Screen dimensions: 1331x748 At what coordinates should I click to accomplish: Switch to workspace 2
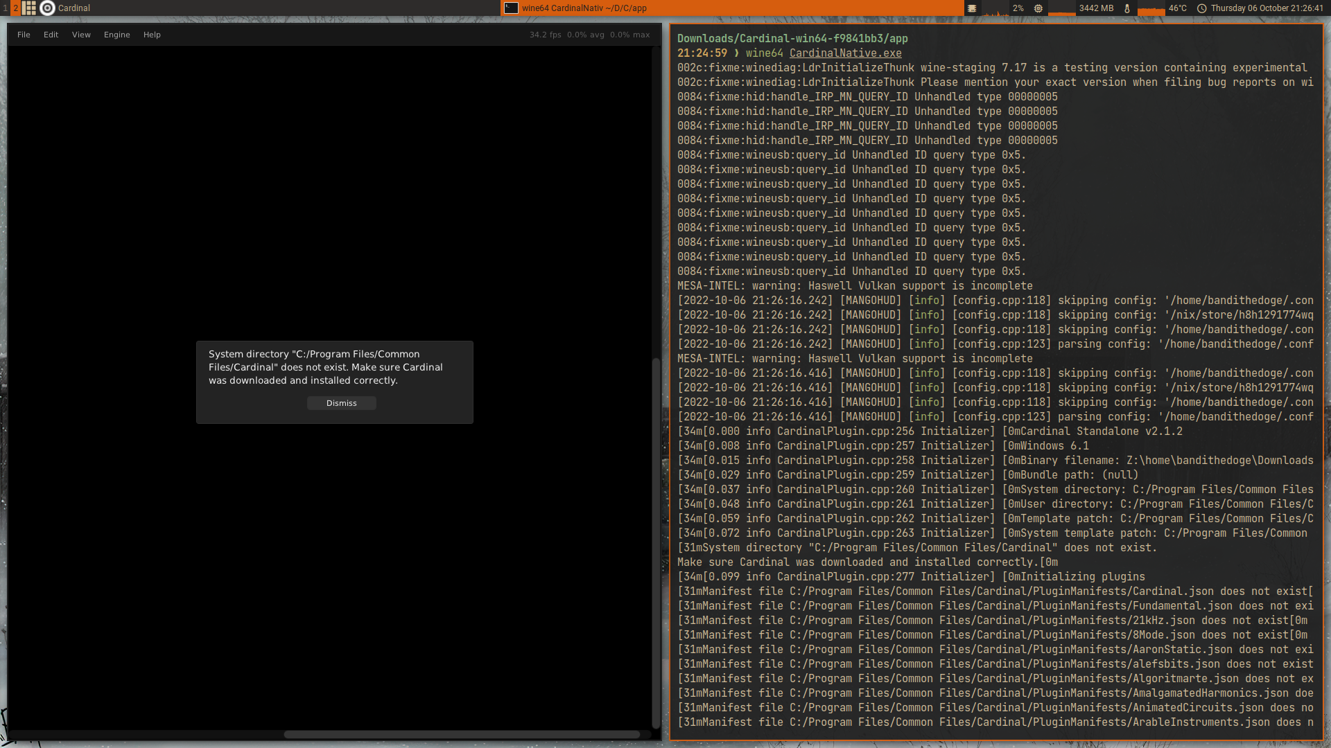(15, 8)
